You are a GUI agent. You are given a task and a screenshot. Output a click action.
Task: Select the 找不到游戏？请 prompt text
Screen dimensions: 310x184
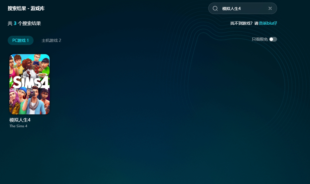pyautogui.click(x=244, y=23)
